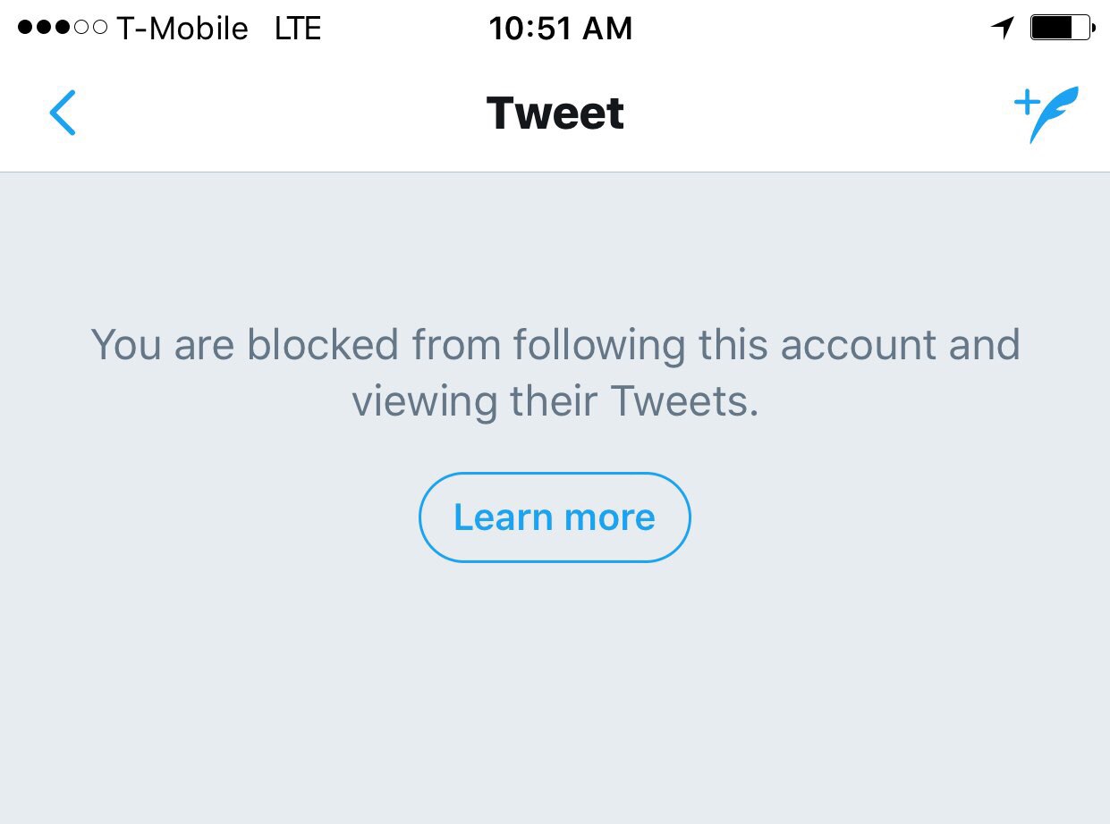Tap the plus sign beside the feather

point(1025,103)
